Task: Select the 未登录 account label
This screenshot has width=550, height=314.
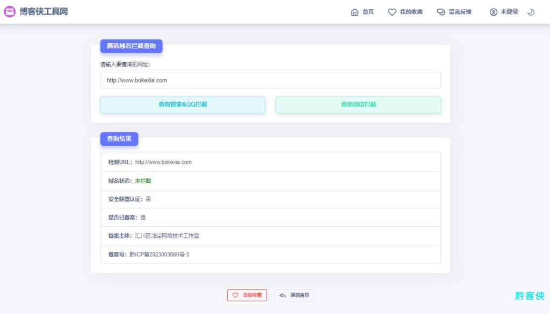Action: [509, 12]
